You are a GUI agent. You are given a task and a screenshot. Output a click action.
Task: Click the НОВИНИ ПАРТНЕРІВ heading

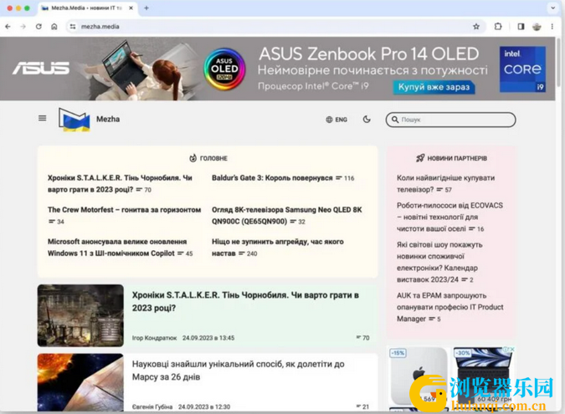click(451, 158)
